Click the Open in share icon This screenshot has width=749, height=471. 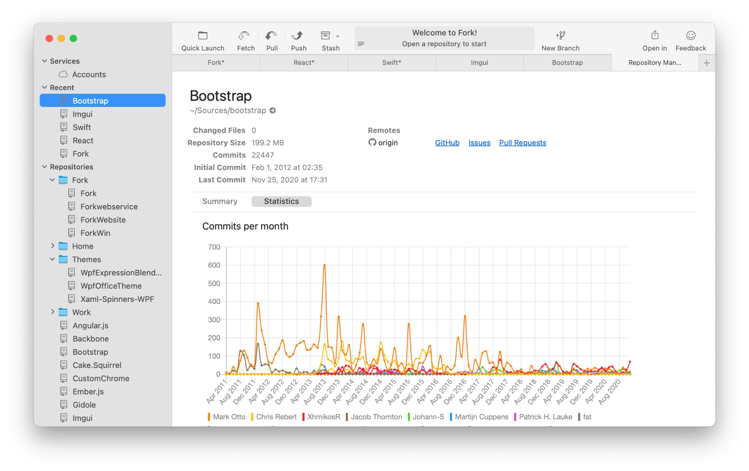(655, 35)
